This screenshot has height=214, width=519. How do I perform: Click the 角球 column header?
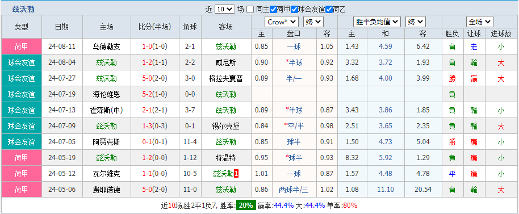pyautogui.click(x=190, y=27)
